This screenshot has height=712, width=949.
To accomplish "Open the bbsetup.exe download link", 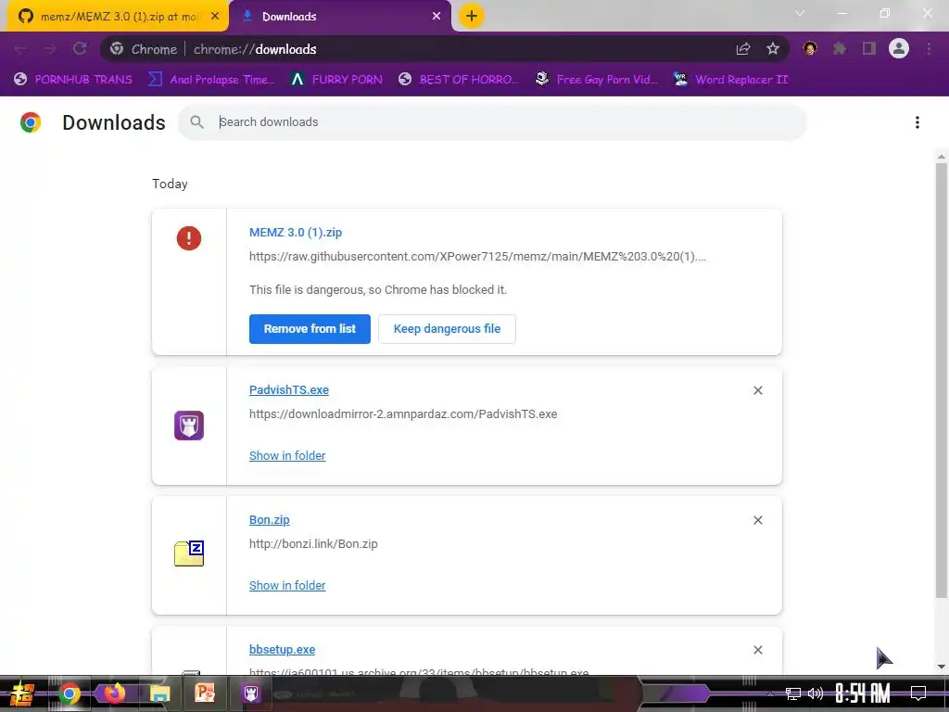I will pos(282,650).
